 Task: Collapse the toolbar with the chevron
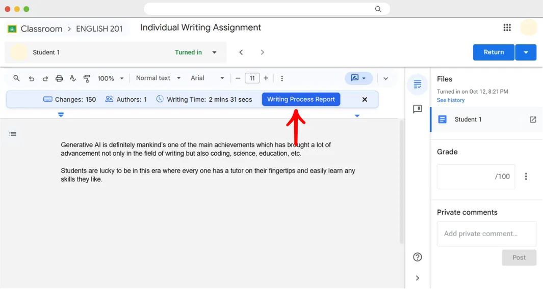coord(385,78)
